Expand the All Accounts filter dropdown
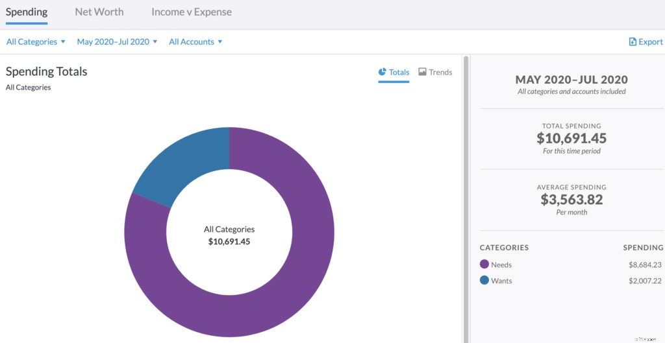 click(195, 42)
